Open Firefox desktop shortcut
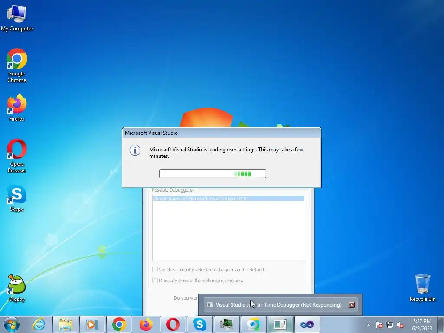The width and height of the screenshot is (444, 333). click(x=17, y=108)
